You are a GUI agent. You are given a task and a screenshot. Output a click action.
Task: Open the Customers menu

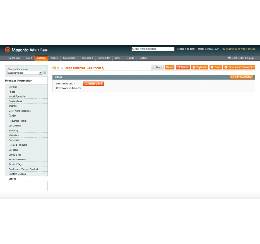coord(69,58)
